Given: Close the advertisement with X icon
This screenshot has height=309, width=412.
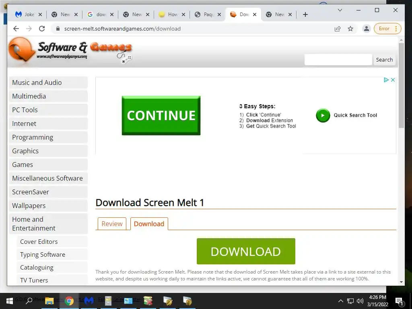Looking at the screenshot, I should click(393, 80).
